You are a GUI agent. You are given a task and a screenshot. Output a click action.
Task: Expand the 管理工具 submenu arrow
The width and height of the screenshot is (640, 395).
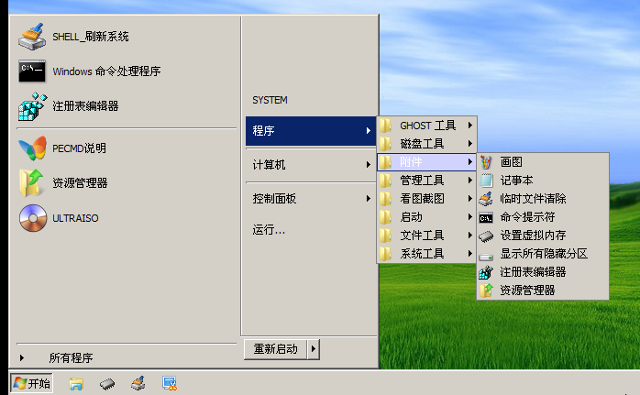point(470,181)
